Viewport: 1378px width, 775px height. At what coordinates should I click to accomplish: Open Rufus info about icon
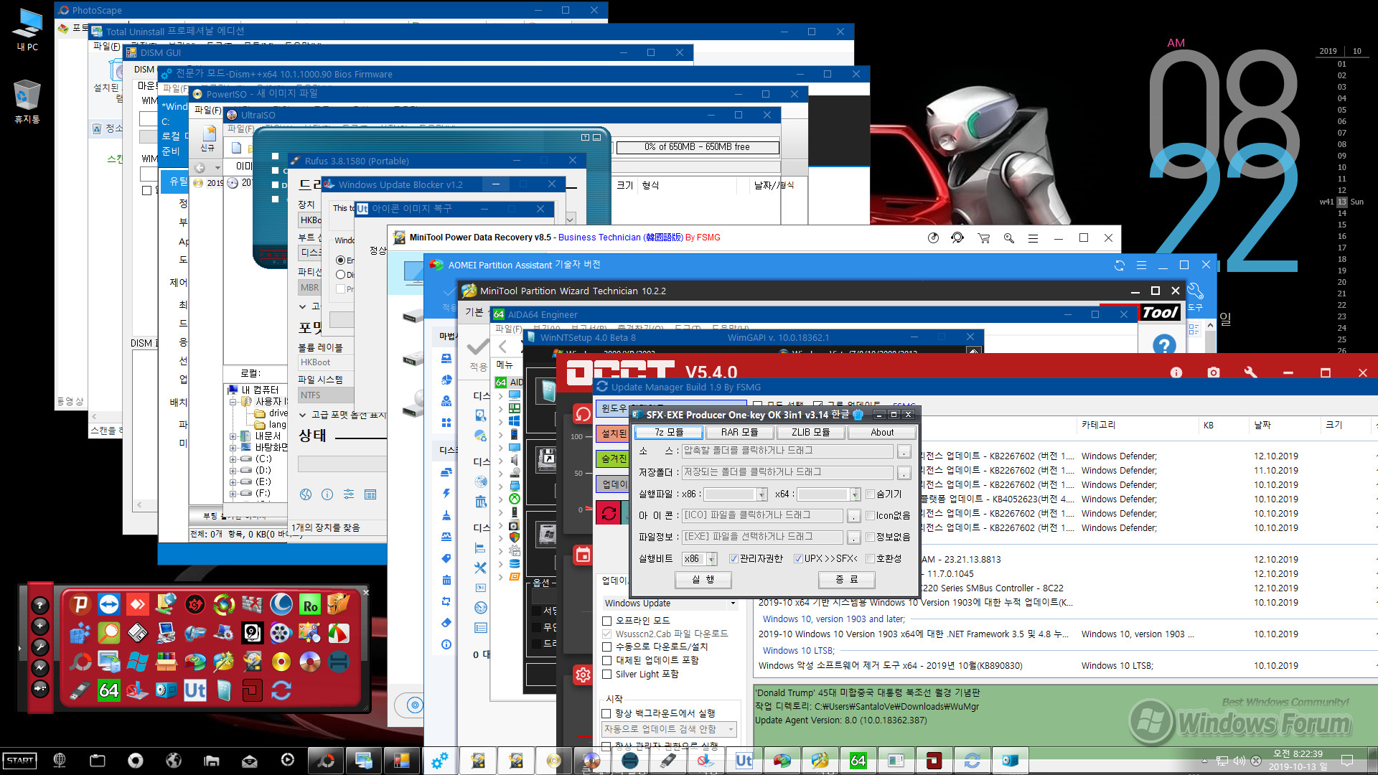tap(327, 494)
